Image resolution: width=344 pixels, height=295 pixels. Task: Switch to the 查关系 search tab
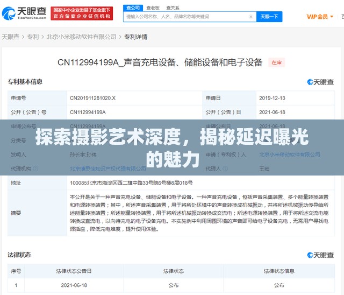[173, 8]
